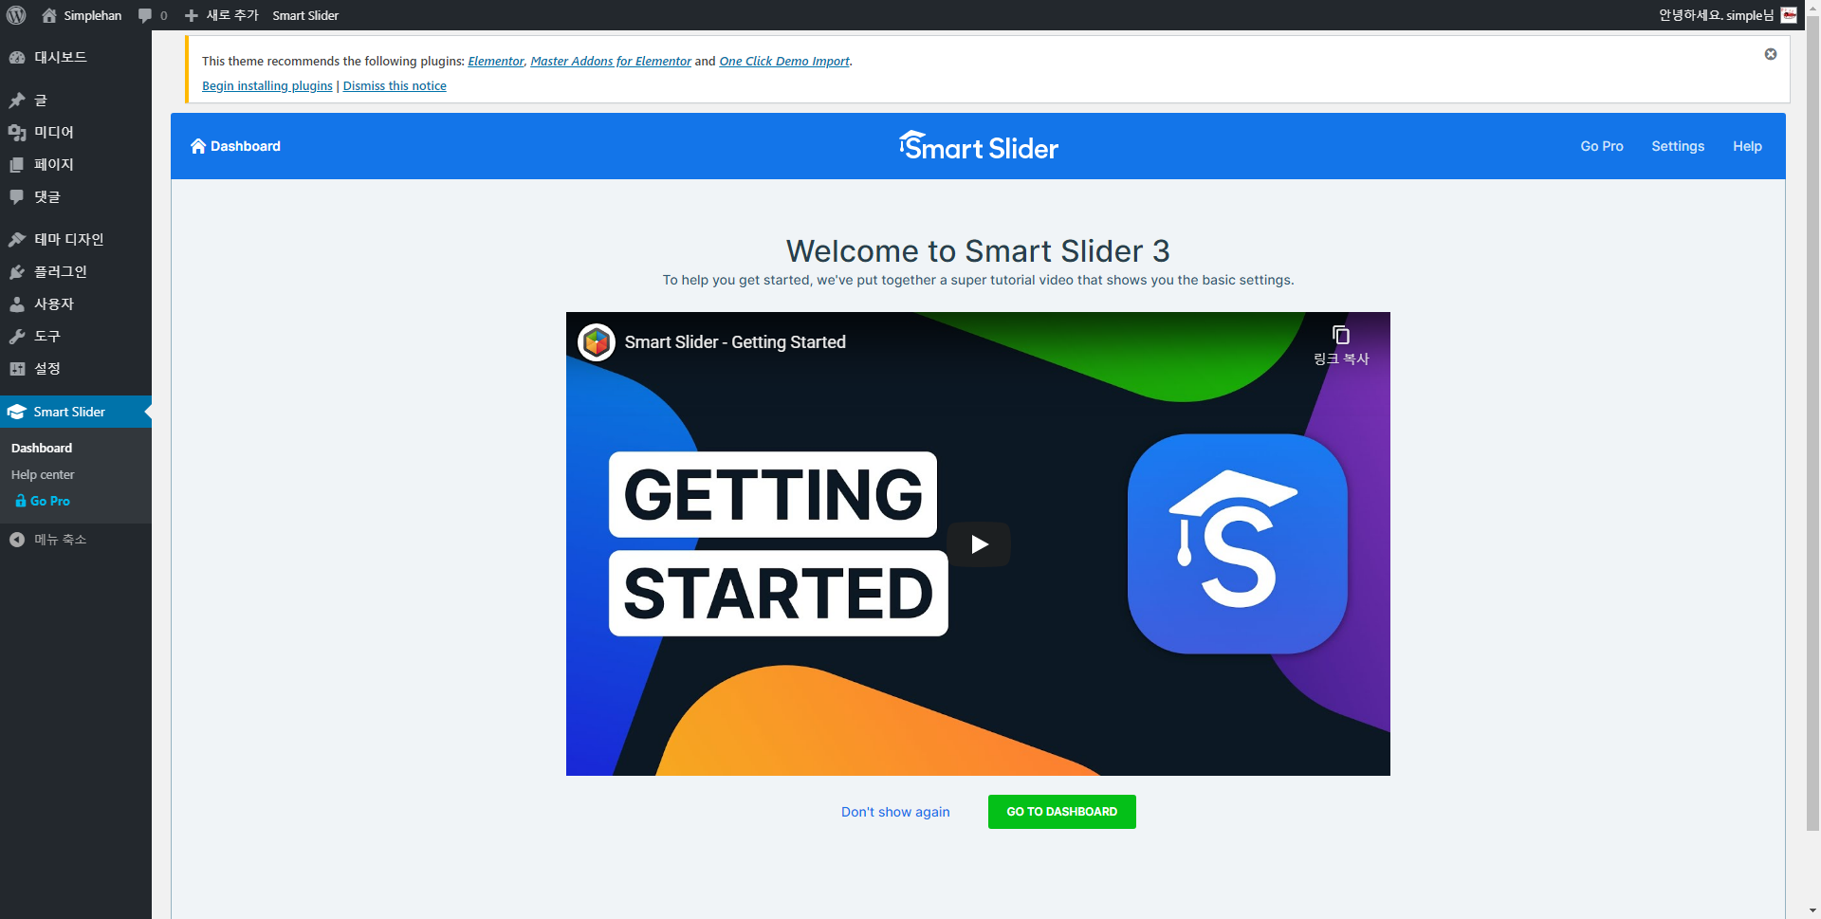The image size is (1821, 919).
Task: Open the 대시보드 menu item
Action: pos(76,57)
